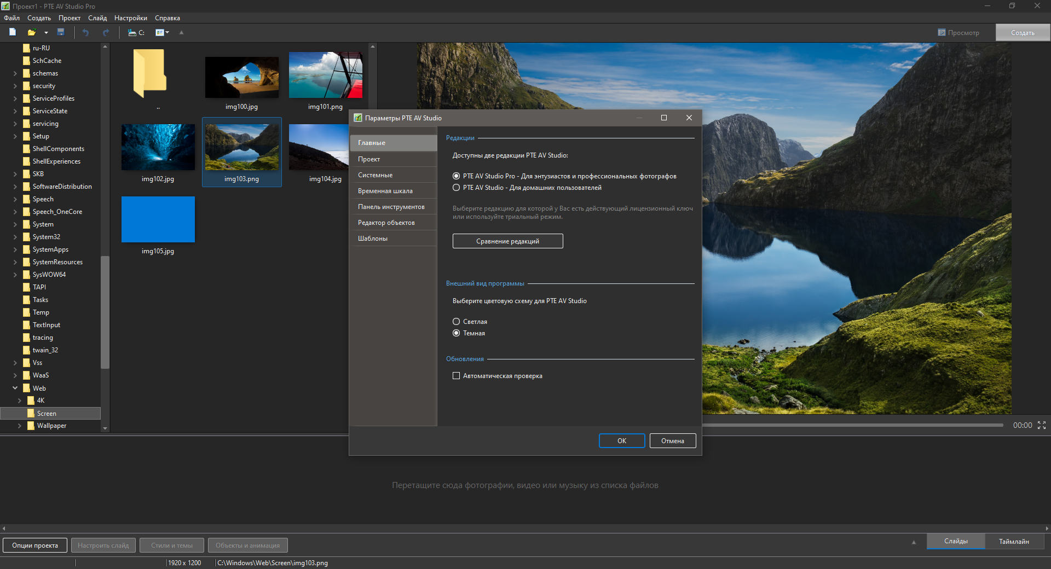Open the Справка menu
The height and width of the screenshot is (569, 1051).
168,18
